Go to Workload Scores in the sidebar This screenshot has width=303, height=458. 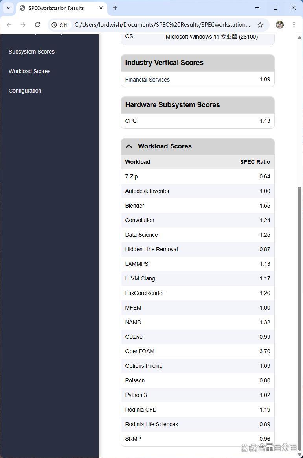[29, 71]
